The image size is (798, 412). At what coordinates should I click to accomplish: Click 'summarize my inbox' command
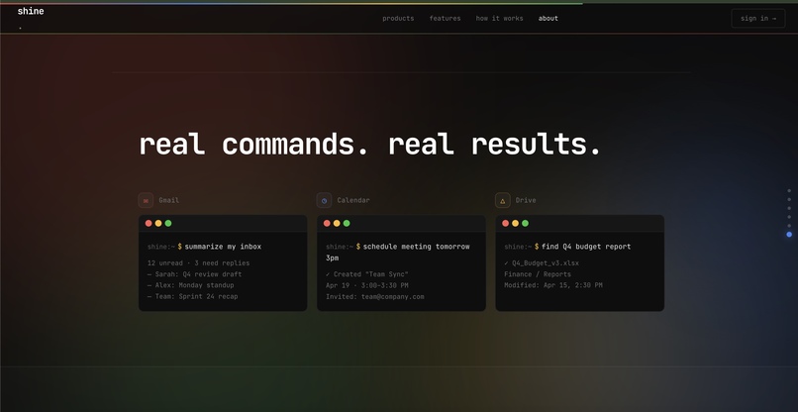(223, 247)
